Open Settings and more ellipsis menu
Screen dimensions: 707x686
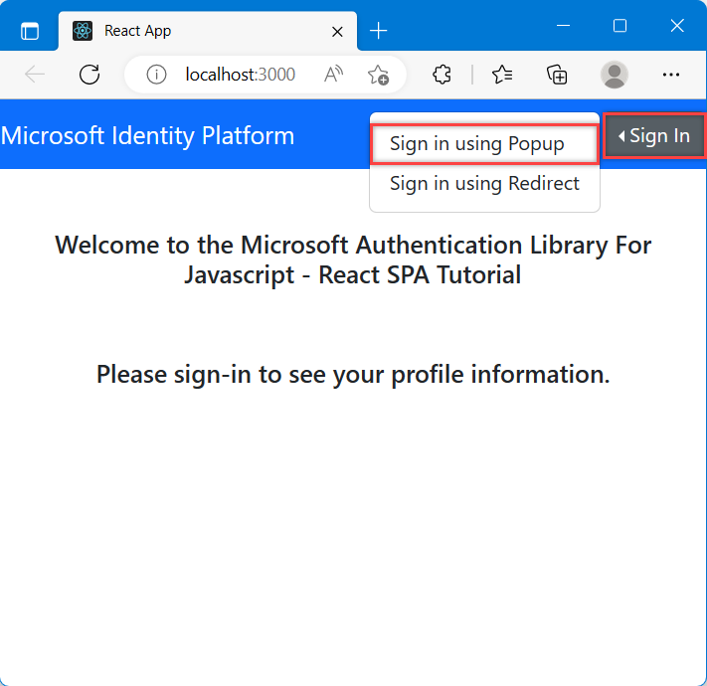click(x=671, y=75)
